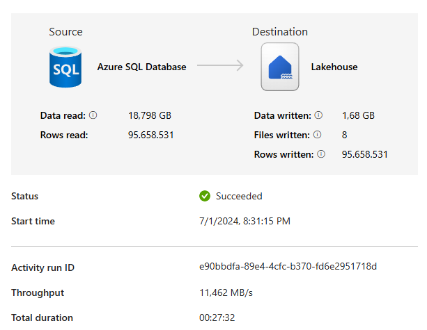Open the Data read info tooltip icon

93,115
